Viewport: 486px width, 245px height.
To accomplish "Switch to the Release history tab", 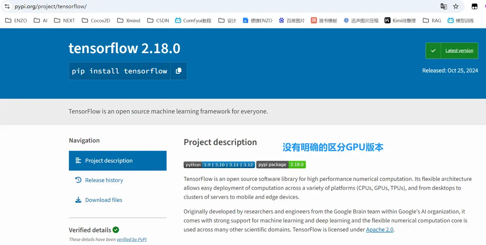I will click(x=117, y=180).
